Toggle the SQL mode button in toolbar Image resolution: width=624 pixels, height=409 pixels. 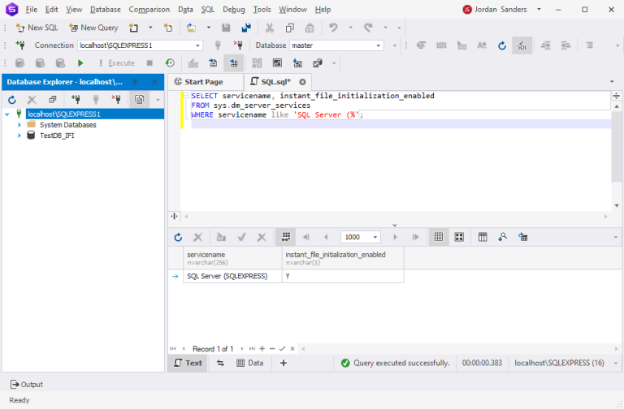tap(522, 45)
